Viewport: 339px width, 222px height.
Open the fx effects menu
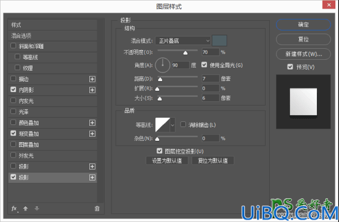click(14, 209)
